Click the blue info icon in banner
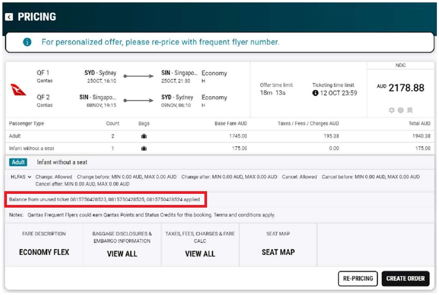The image size is (439, 295). tap(27, 42)
